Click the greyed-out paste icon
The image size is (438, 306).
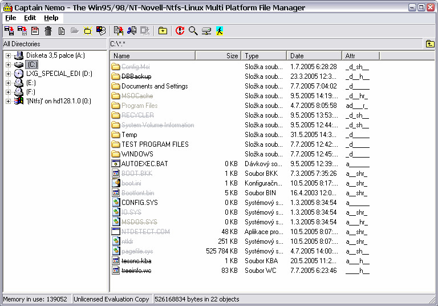(x=145, y=30)
